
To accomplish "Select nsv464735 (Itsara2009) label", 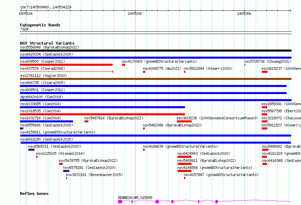I will [x=43, y=83].
